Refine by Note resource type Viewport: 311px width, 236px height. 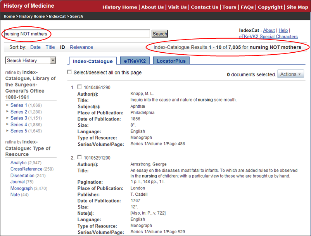point(15,195)
